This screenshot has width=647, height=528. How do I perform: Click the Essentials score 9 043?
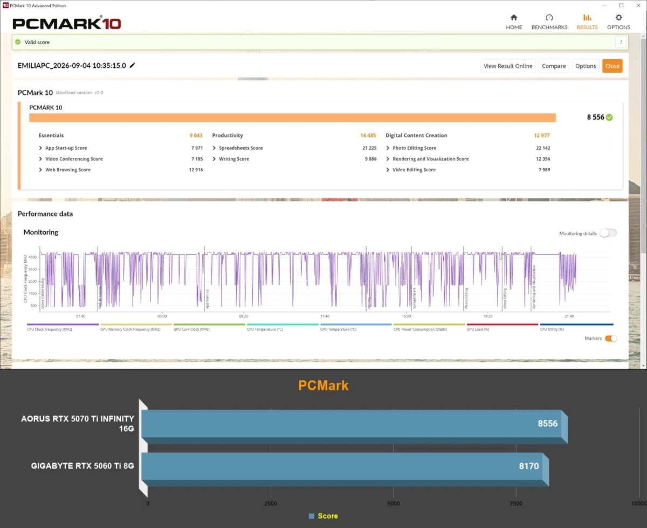(196, 136)
